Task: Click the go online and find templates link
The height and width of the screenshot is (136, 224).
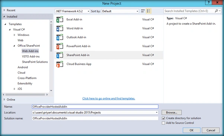Action: [x=109, y=99]
